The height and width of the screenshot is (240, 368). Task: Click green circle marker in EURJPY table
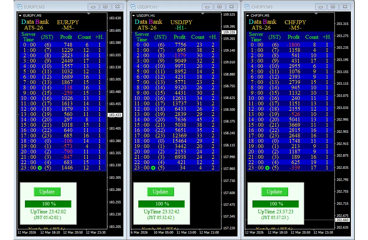tap(40, 168)
